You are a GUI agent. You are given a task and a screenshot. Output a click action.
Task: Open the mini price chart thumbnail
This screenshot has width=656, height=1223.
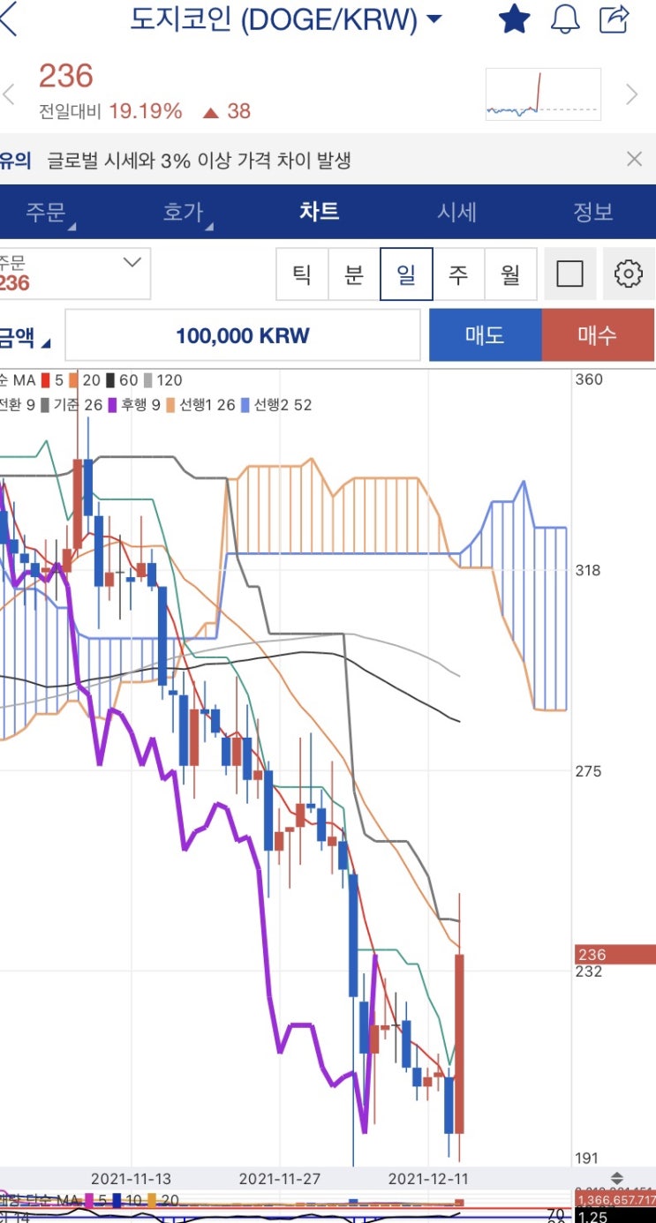[543, 94]
